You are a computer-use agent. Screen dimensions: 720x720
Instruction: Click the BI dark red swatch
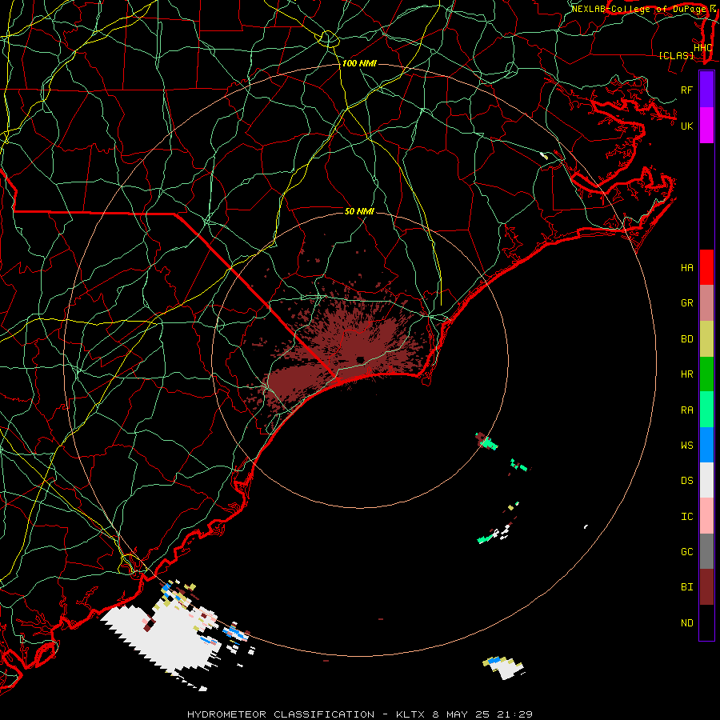tap(706, 587)
